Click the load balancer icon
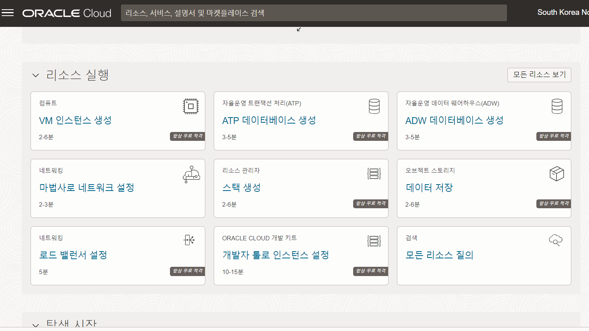 [189, 240]
